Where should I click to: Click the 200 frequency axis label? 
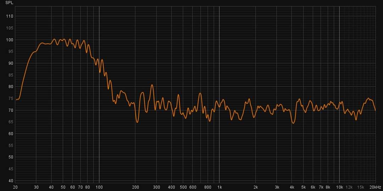click(x=135, y=187)
